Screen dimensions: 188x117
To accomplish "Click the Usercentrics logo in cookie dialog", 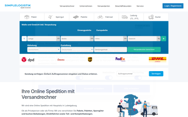I will click(142, 27).
